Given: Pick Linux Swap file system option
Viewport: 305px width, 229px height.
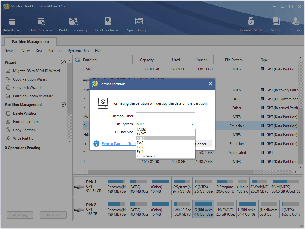Looking at the screenshot, I should pyautogui.click(x=146, y=156).
